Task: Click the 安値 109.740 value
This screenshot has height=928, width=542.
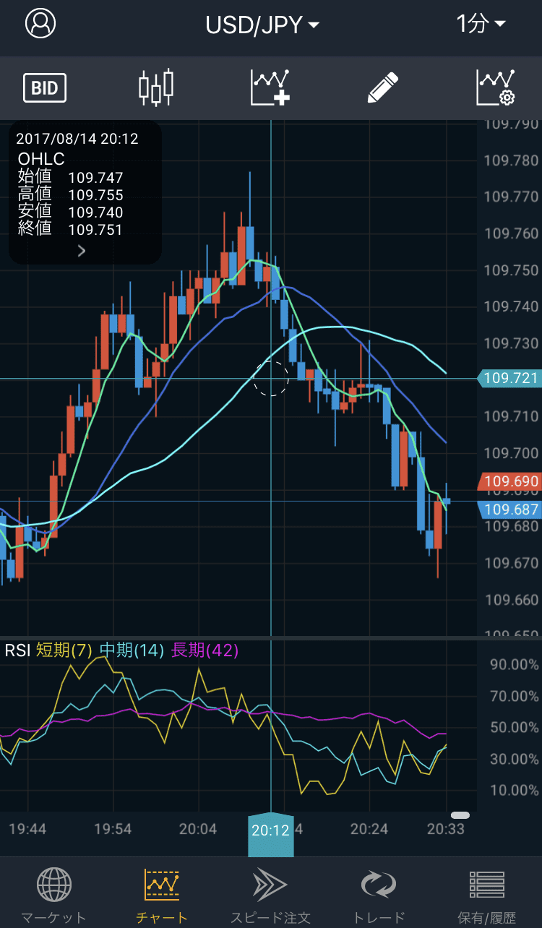Action: (x=95, y=212)
